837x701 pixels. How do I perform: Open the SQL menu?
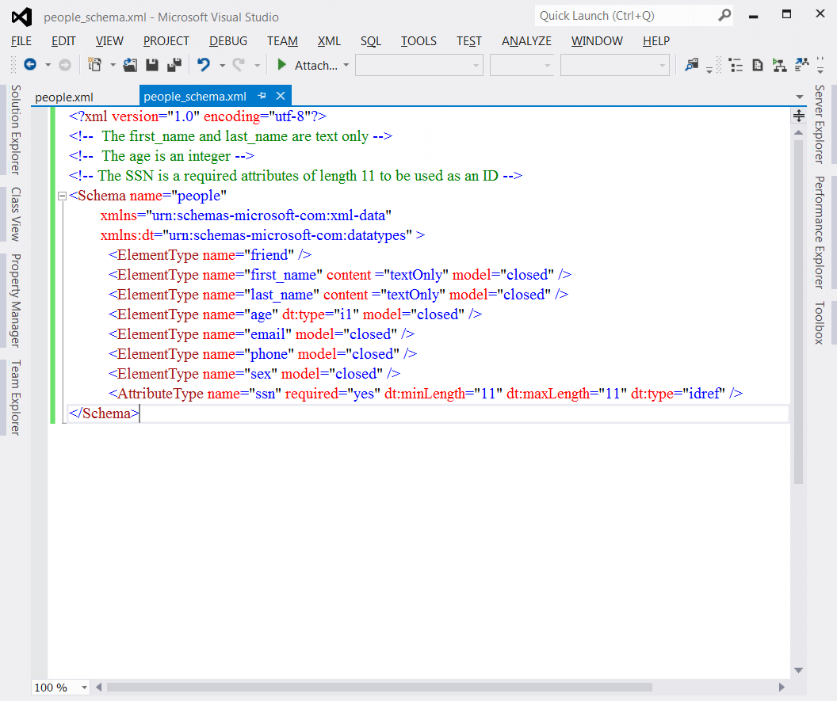[x=370, y=41]
